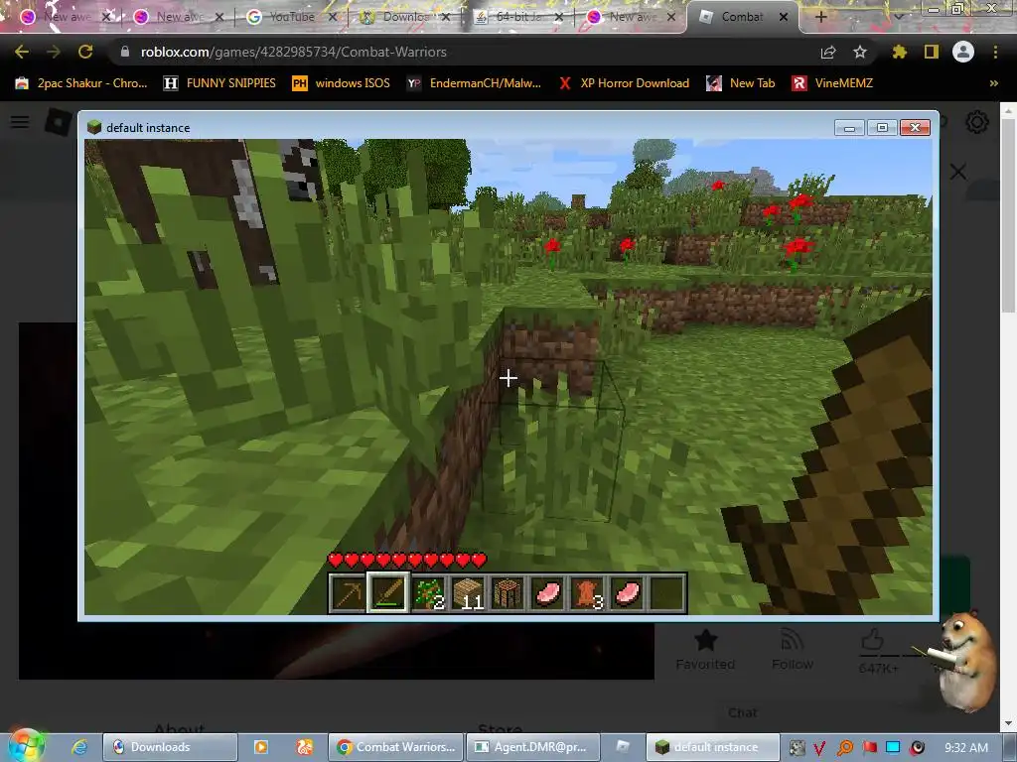Click the Roblox logo icon
Screen dimensions: 1017x762
point(59,122)
